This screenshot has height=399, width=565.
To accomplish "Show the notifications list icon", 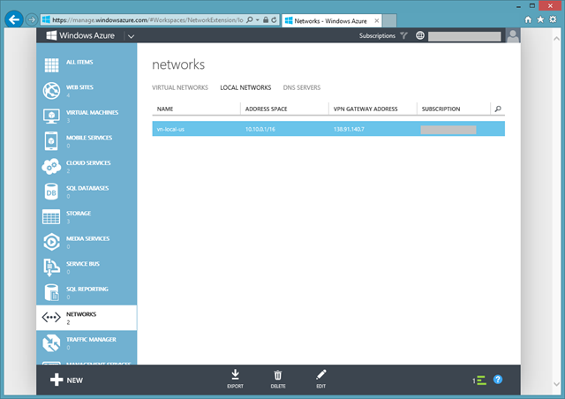I will (x=479, y=380).
